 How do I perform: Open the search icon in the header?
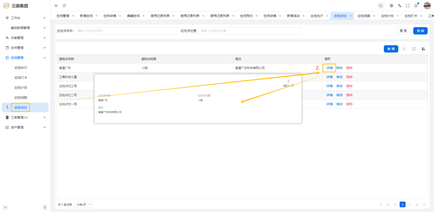coord(381,5)
